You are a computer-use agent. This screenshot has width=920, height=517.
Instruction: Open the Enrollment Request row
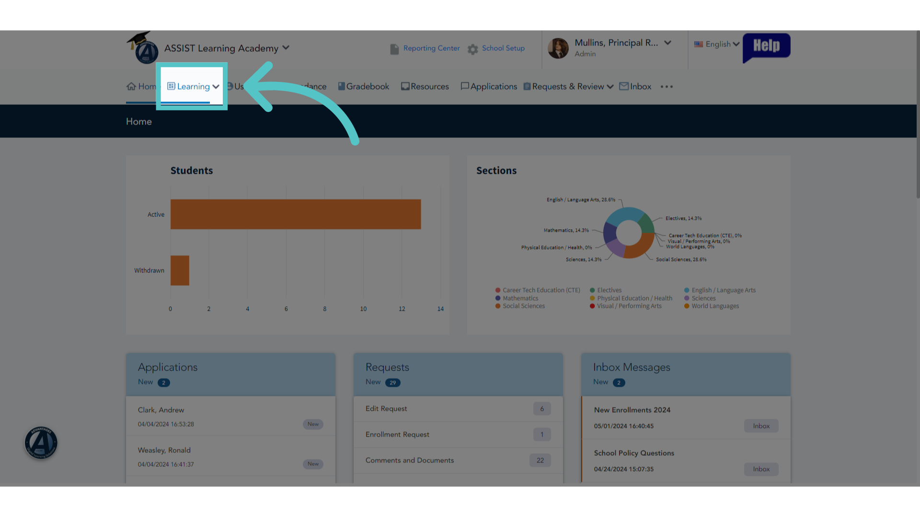(x=458, y=435)
